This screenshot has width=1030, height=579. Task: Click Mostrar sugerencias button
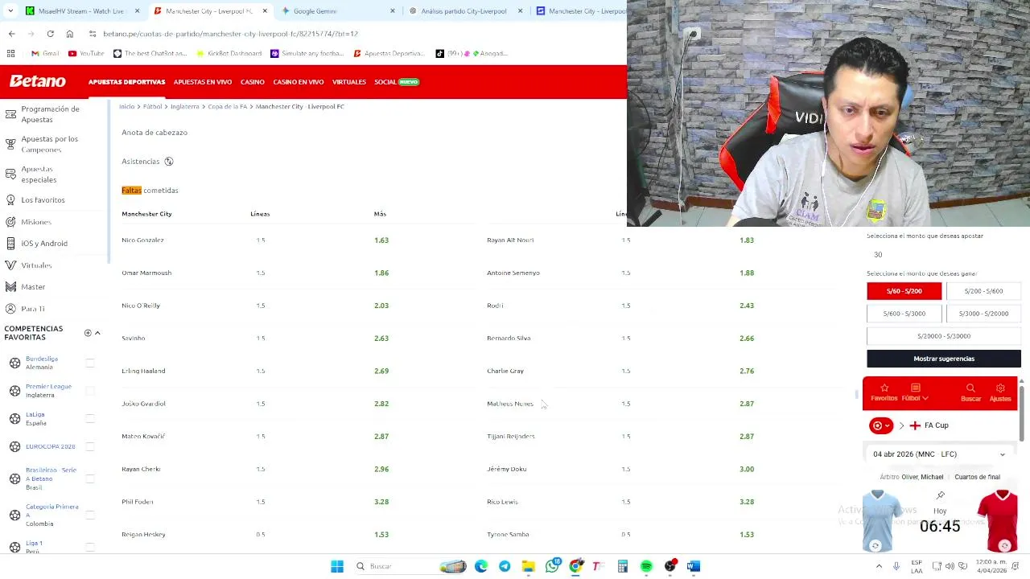[944, 359]
